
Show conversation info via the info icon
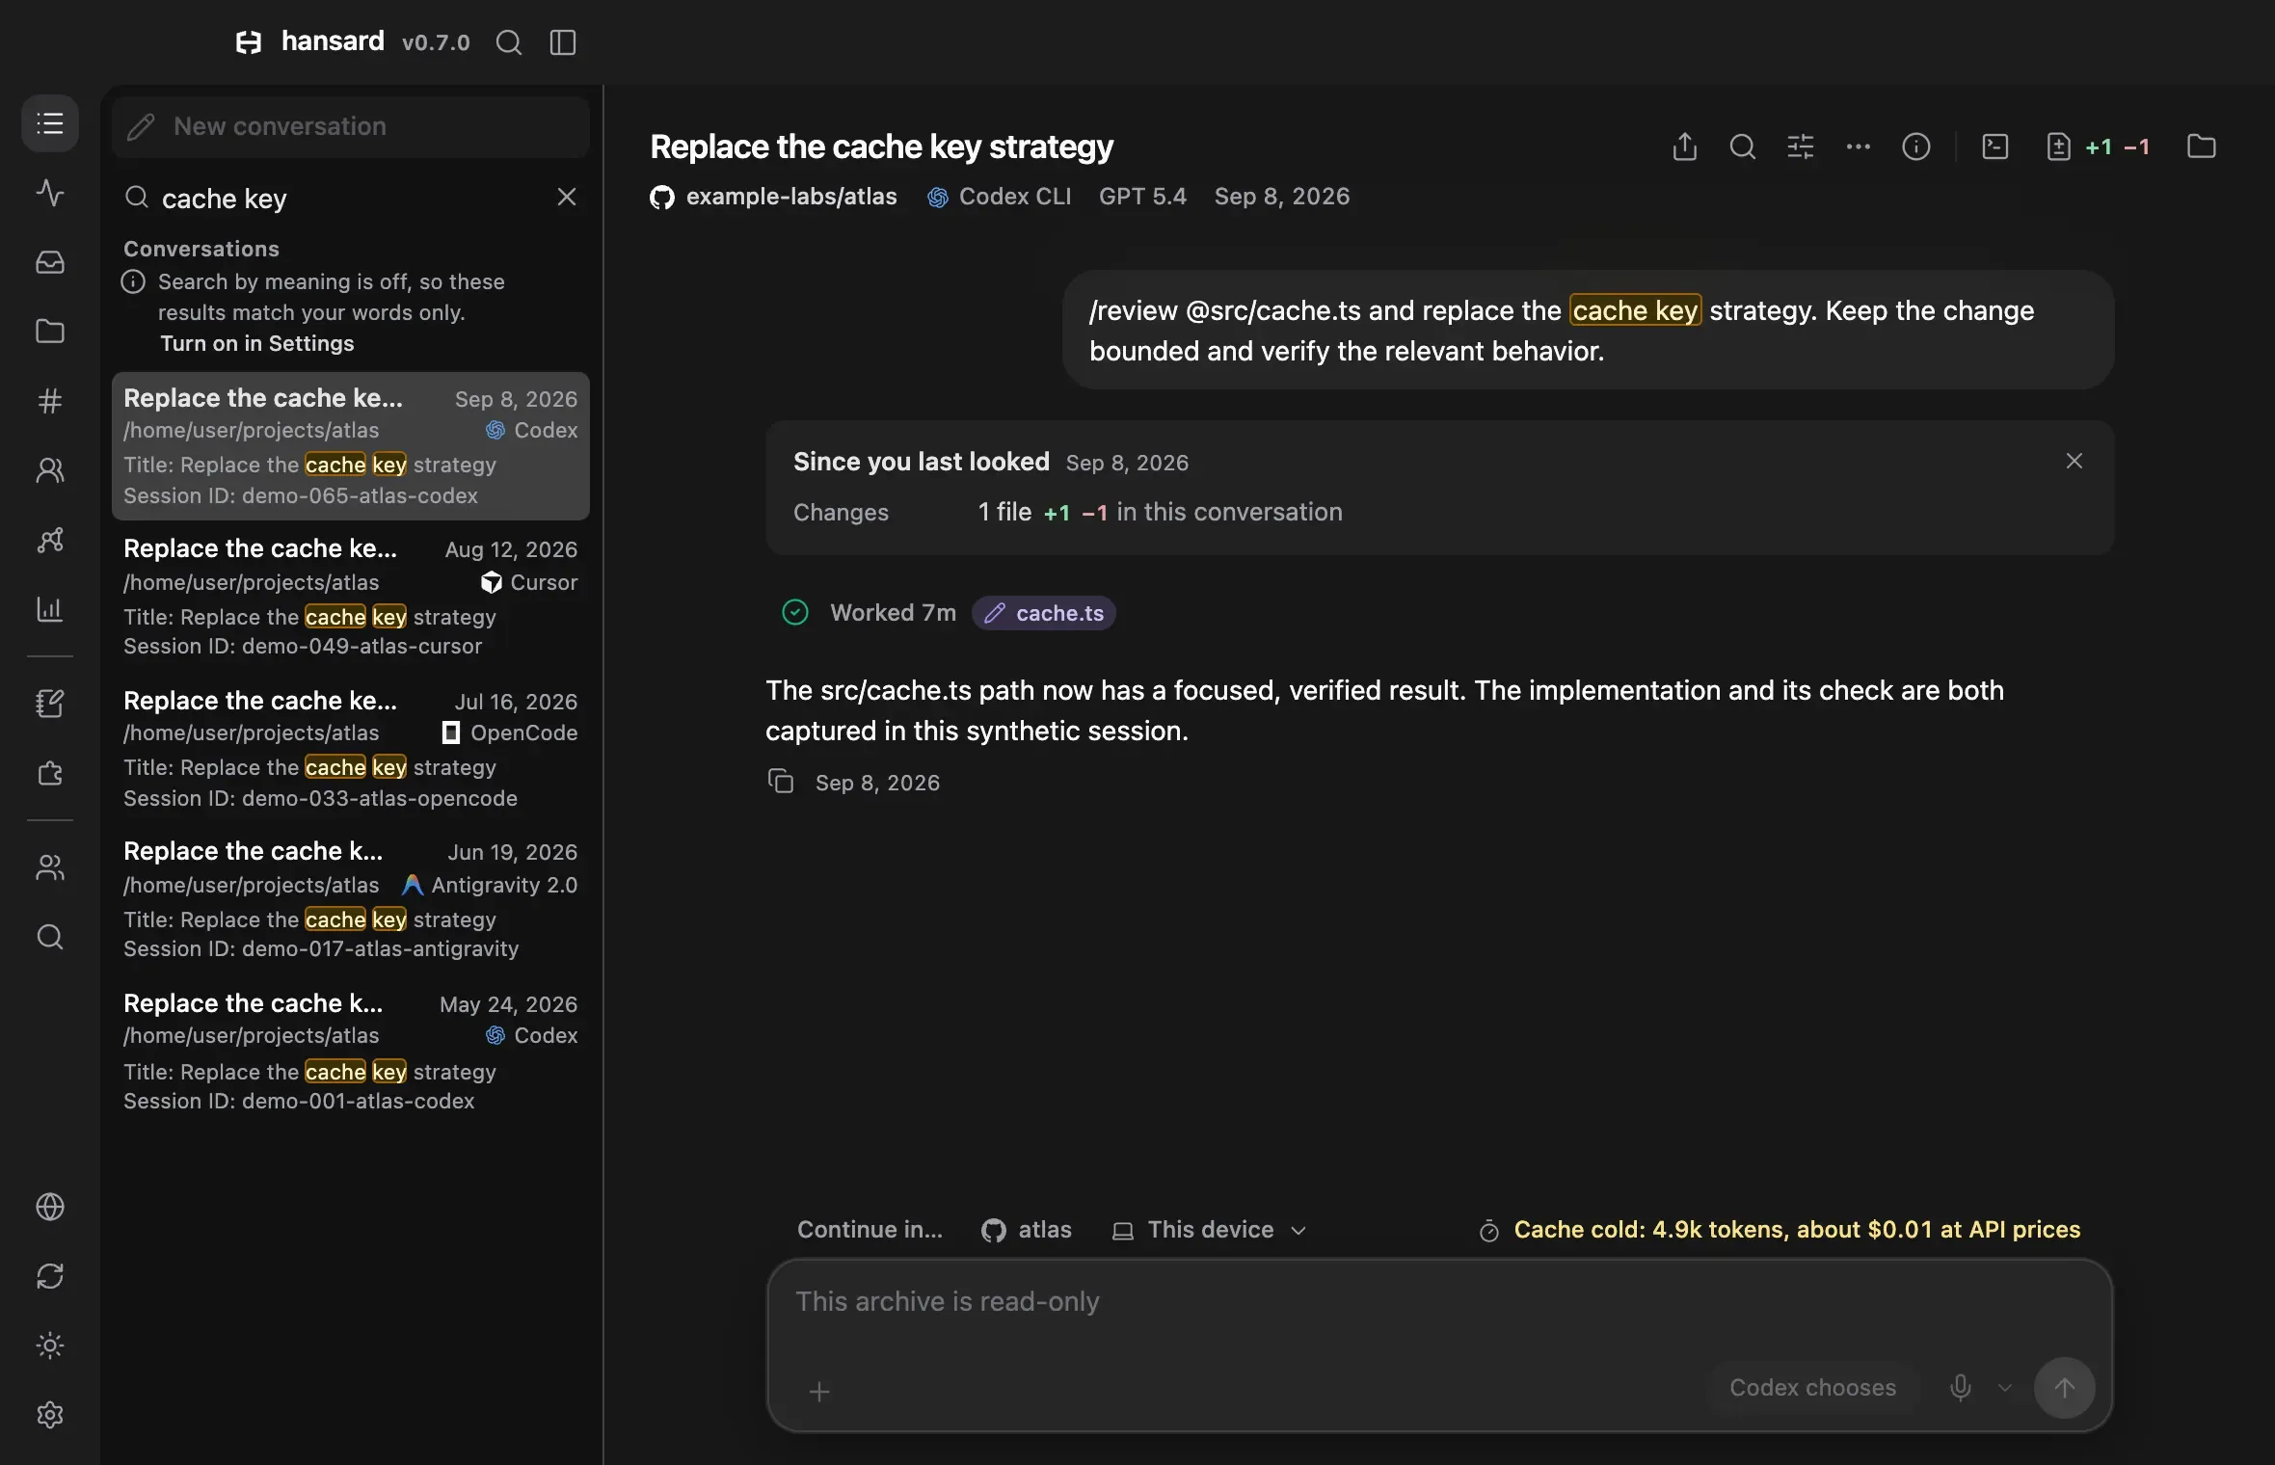pos(1916,146)
